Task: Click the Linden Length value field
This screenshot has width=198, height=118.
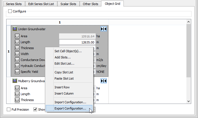Action: click(77, 42)
